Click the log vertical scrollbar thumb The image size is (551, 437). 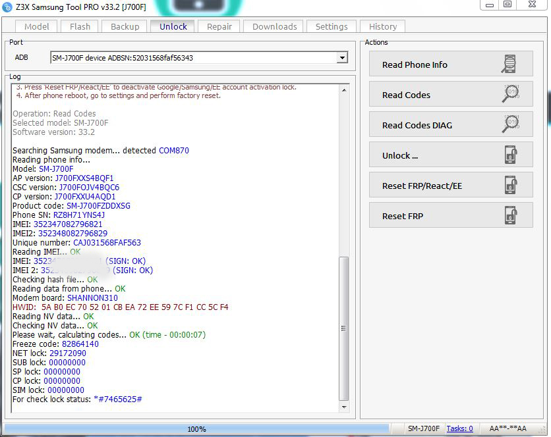coord(344,328)
